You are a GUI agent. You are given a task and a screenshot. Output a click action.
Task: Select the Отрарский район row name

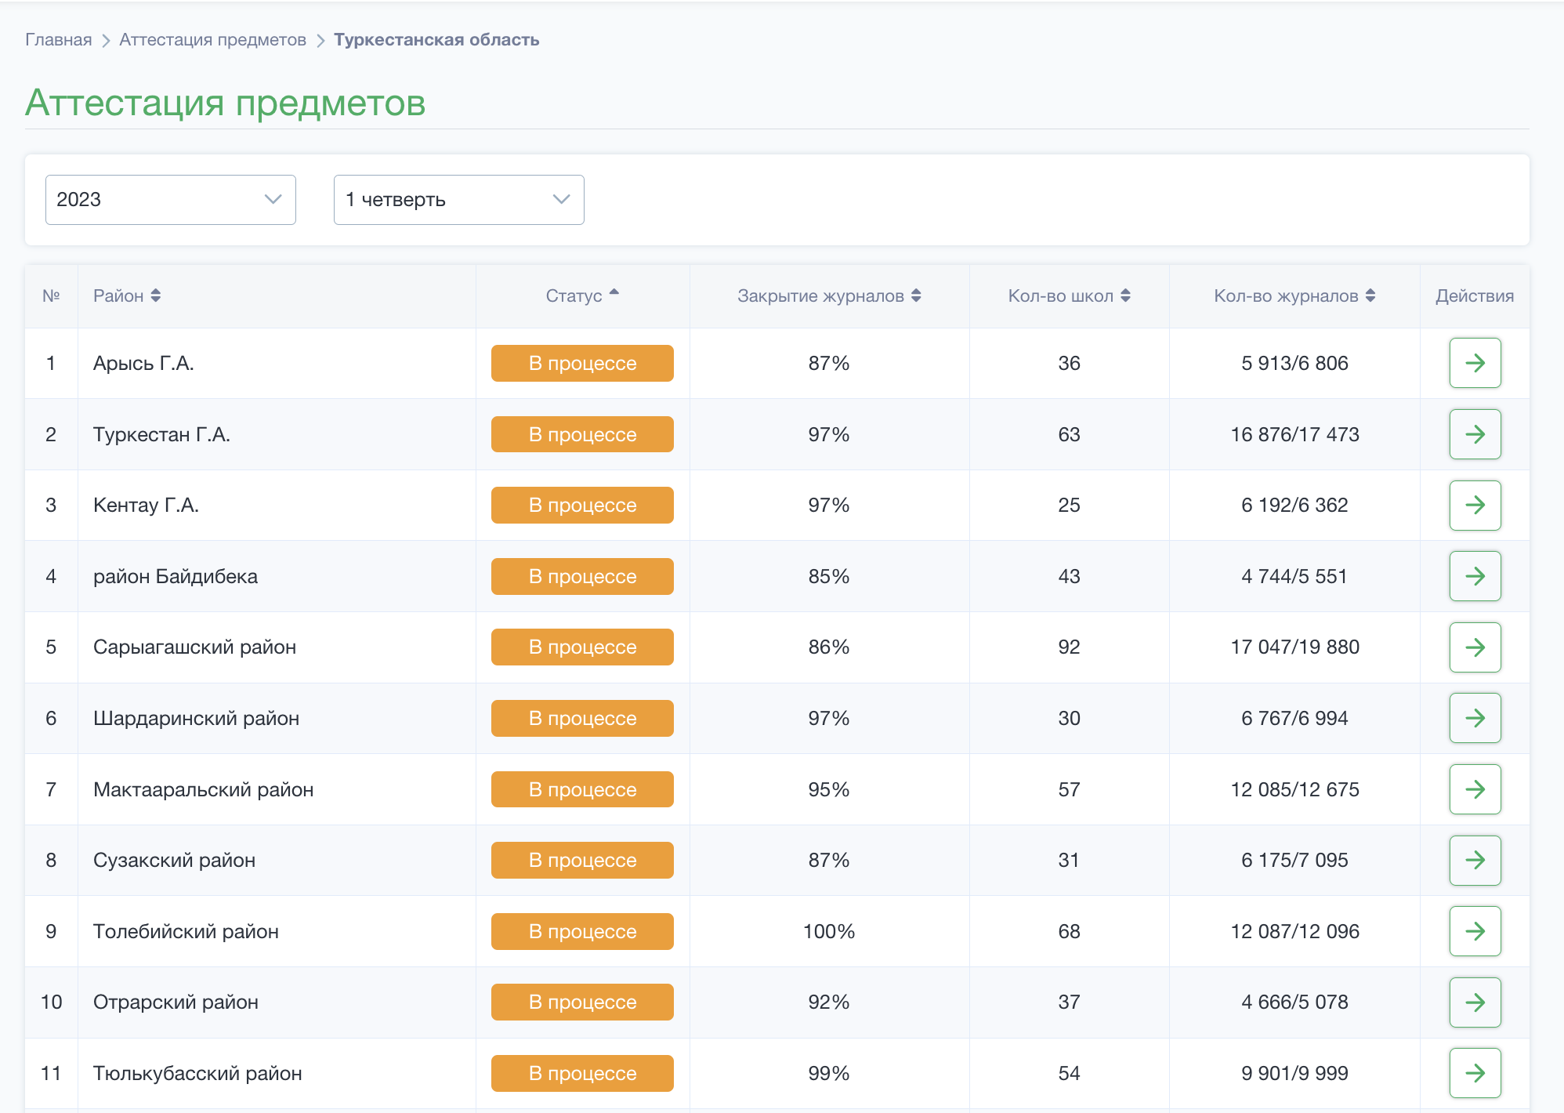pos(176,1002)
